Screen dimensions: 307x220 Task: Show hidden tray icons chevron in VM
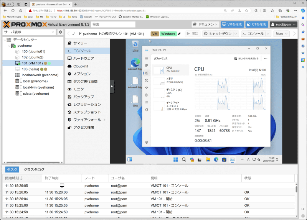click(242, 159)
